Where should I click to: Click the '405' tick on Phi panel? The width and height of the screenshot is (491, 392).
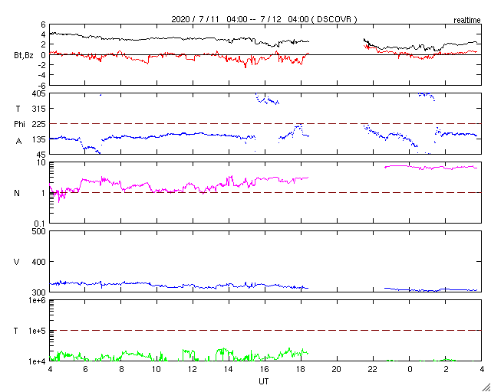(39, 93)
